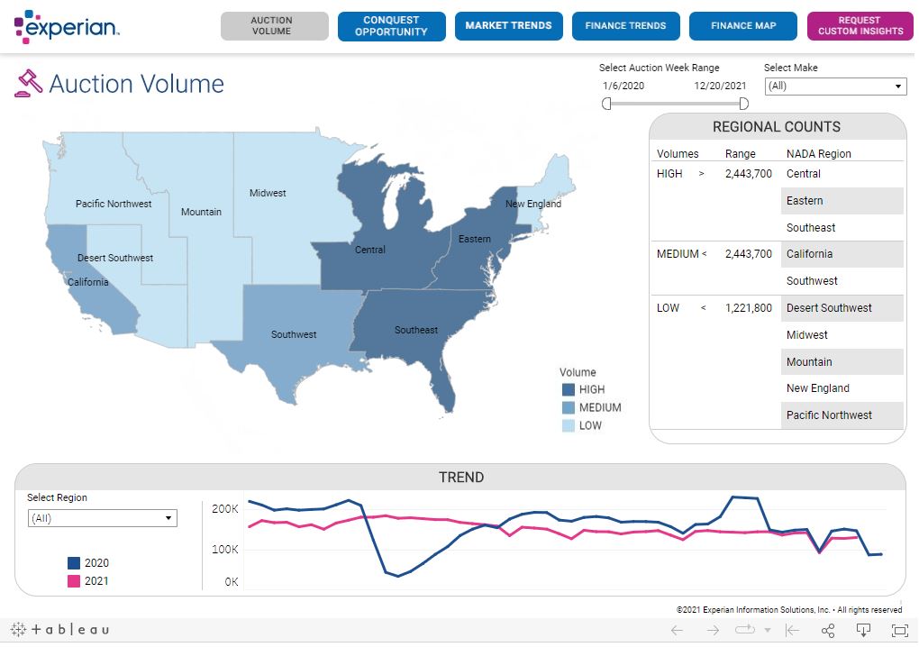
Task: Click the Tableau undo arrow
Action: coord(677,631)
